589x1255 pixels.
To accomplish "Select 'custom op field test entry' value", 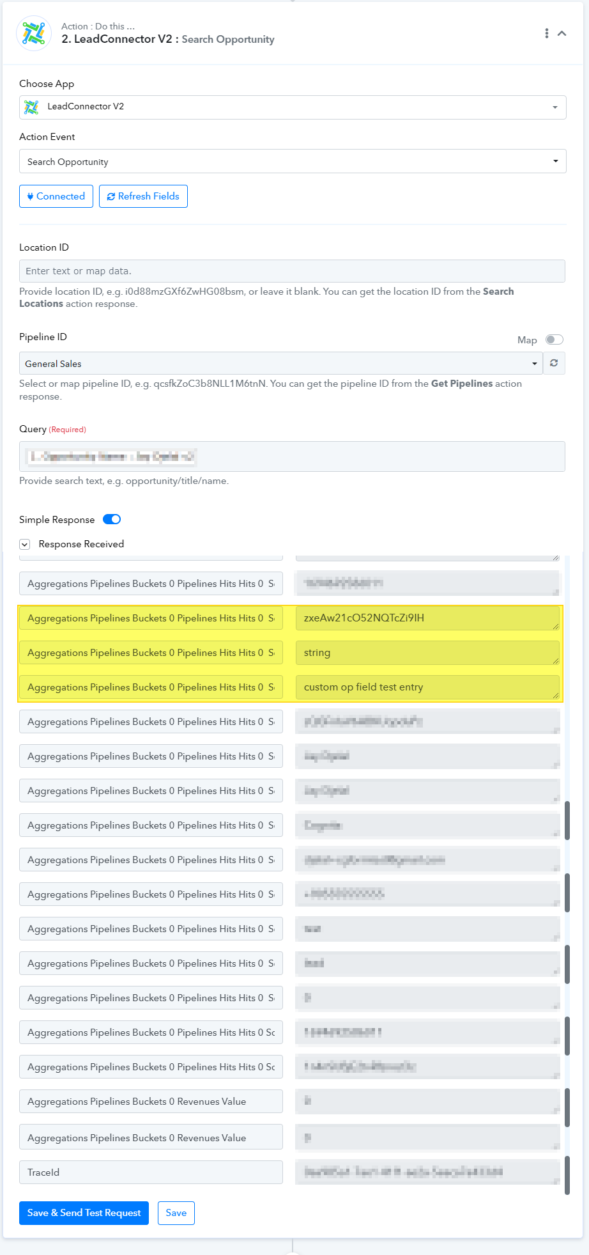I will tap(427, 687).
